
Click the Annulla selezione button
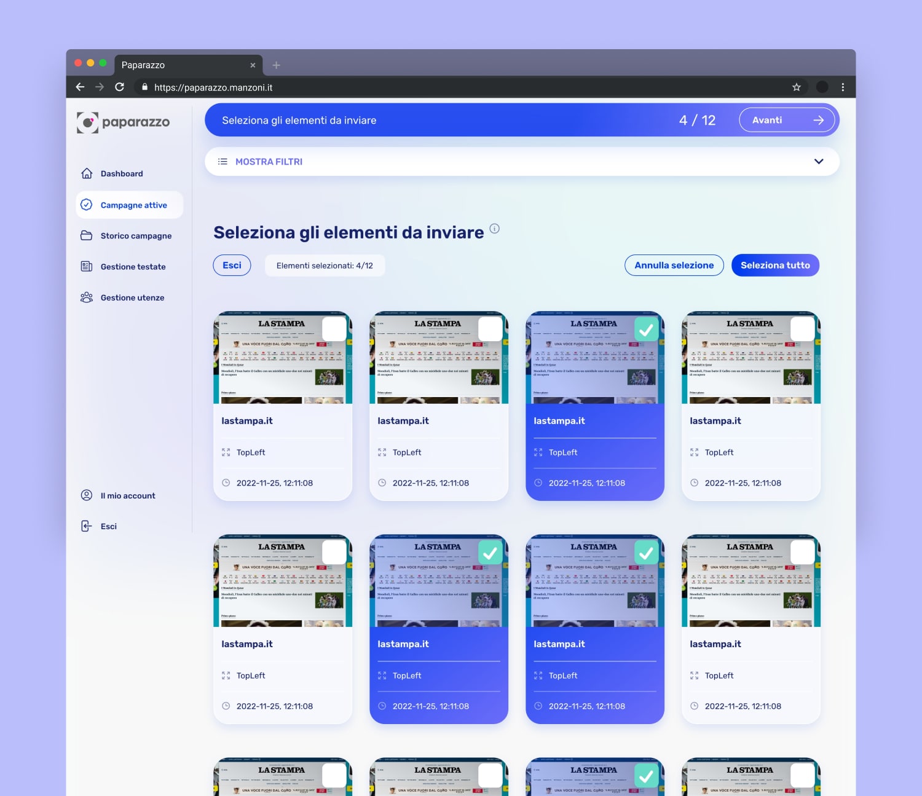point(674,266)
